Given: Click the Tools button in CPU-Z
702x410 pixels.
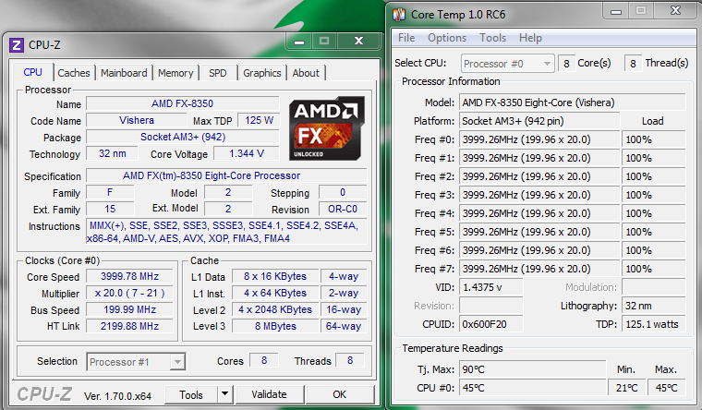Looking at the screenshot, I should pos(191,394).
